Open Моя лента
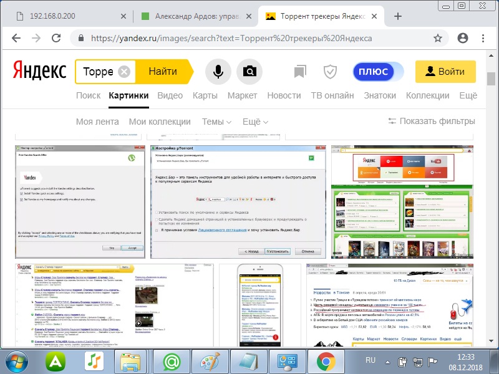Viewport: 499px width, 374px height. 97,122
